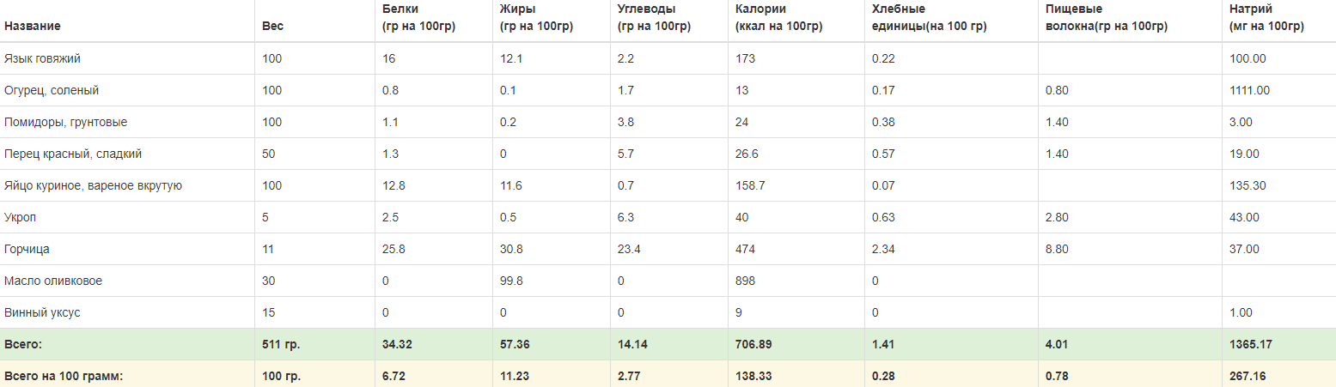Click the Калории column header
The width and height of the screenshot is (1336, 387).
coord(778,18)
